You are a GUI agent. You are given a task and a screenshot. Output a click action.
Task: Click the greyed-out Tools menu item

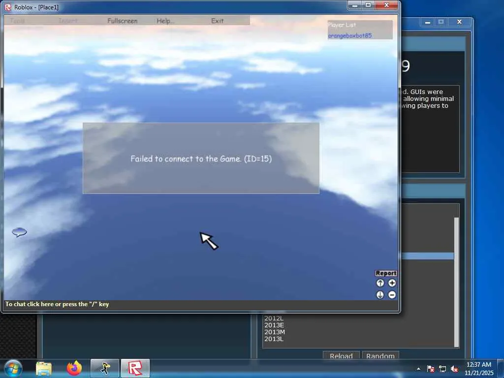point(17,21)
